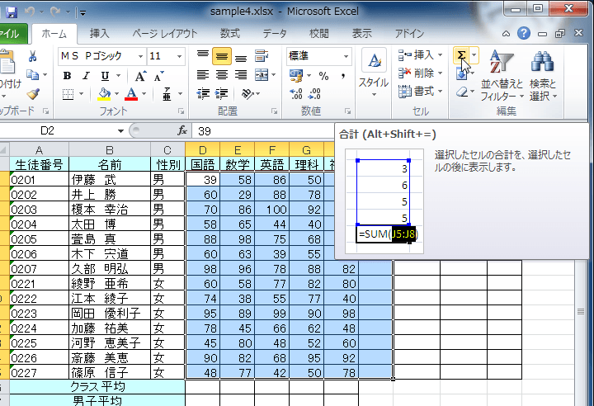This screenshot has height=406, width=594.
Task: Apply percent style
Action: point(323,76)
